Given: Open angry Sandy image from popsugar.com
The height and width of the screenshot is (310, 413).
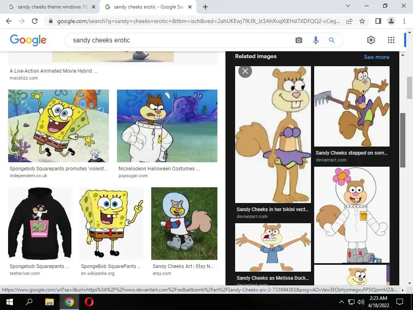Looking at the screenshot, I should (x=167, y=126).
